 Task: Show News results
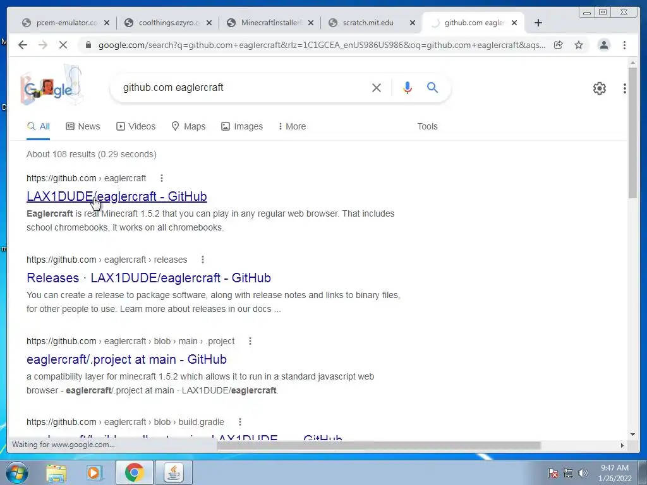83,126
